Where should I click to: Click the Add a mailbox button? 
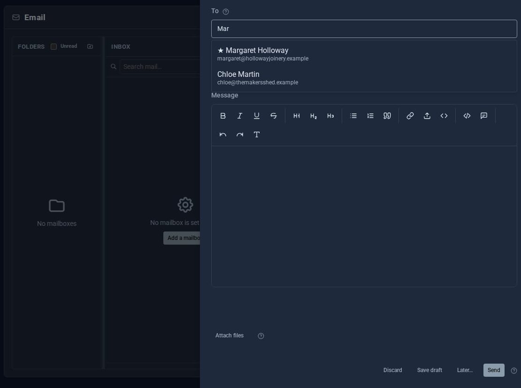182,238
